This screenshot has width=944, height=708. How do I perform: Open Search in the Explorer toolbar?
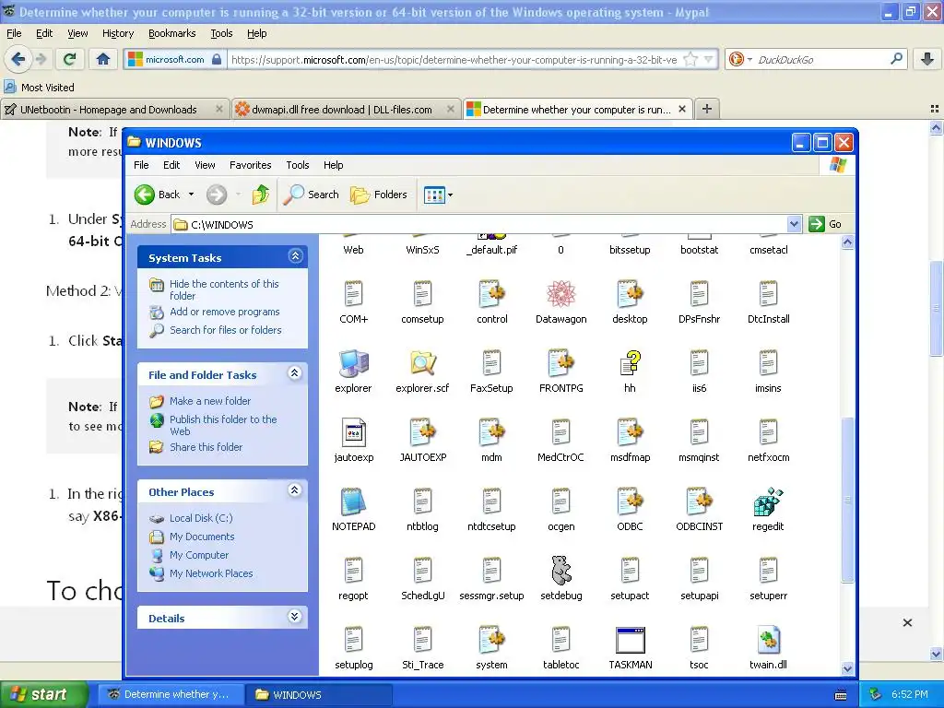[x=312, y=195]
